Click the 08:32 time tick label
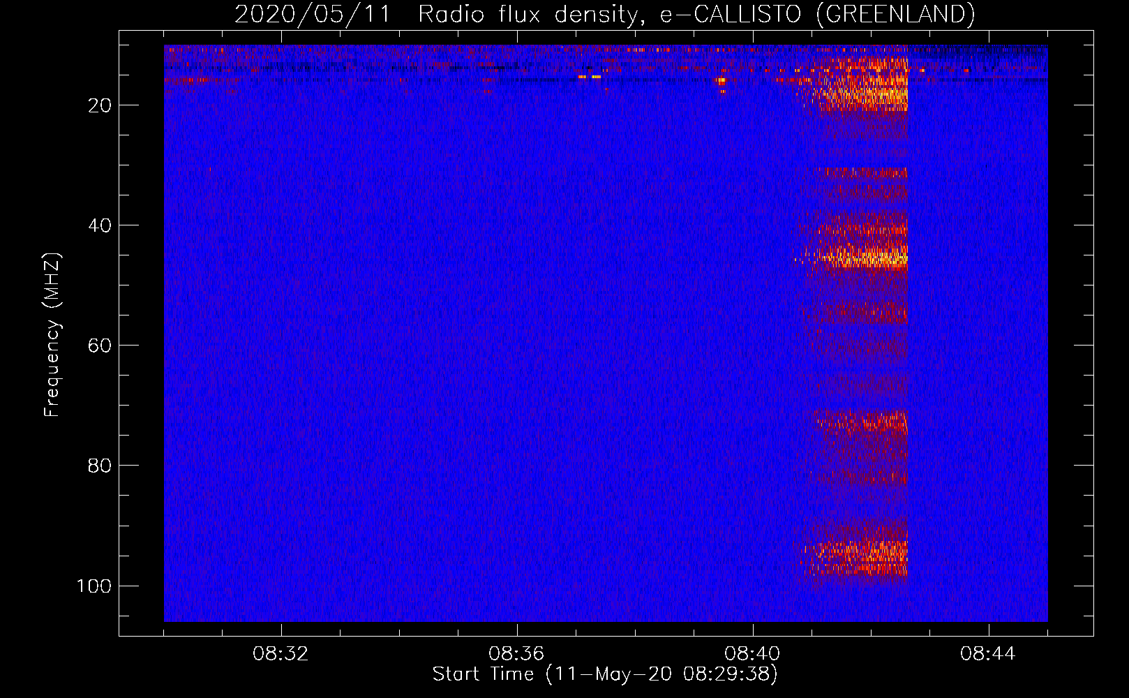The width and height of the screenshot is (1129, 698). (281, 654)
